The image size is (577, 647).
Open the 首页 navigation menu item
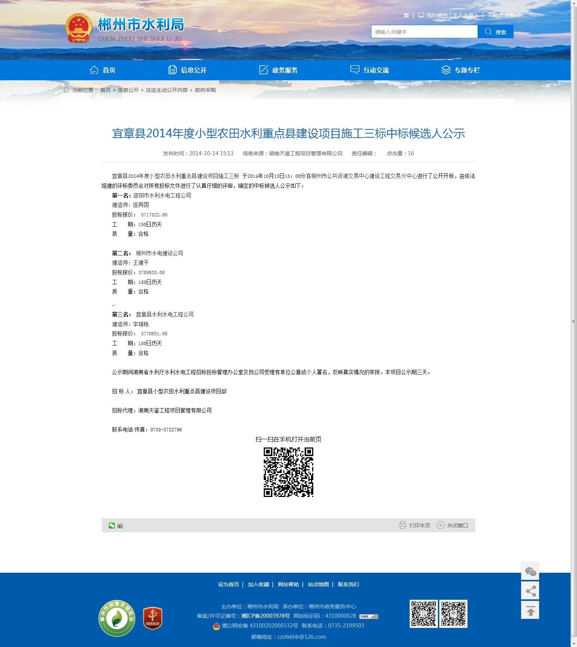pyautogui.click(x=102, y=70)
